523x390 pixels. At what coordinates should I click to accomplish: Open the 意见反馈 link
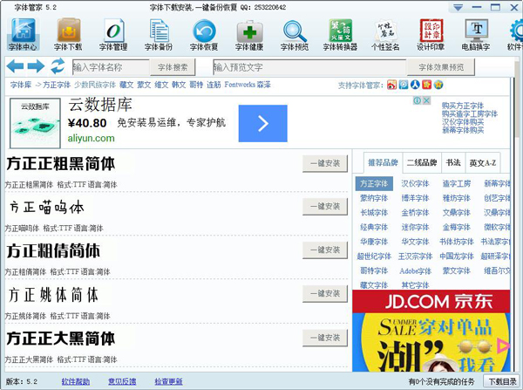point(122,381)
